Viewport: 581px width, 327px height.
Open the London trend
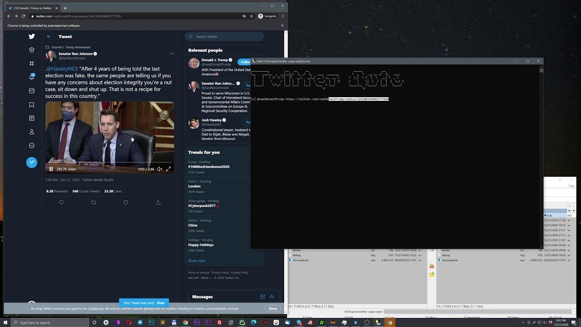click(194, 186)
